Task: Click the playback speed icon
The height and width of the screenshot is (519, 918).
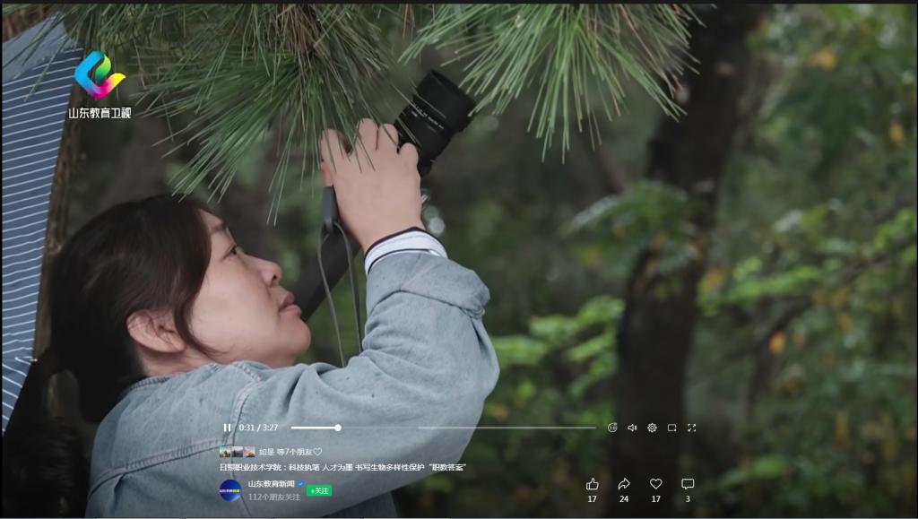Action: (612, 428)
